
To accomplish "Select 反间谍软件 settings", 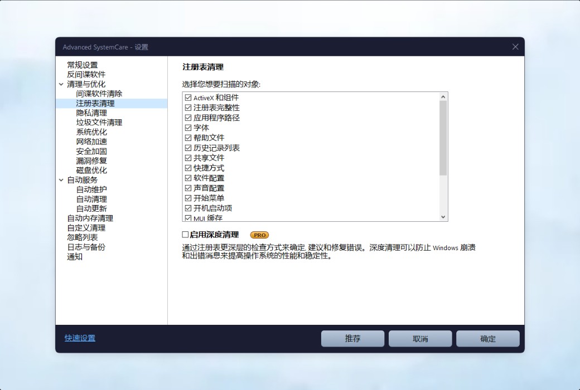I will pos(86,75).
